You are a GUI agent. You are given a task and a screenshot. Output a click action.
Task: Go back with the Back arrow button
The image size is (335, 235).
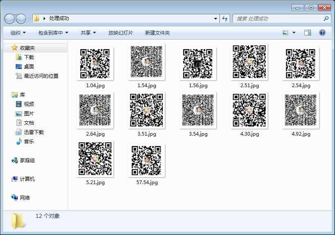9,19
